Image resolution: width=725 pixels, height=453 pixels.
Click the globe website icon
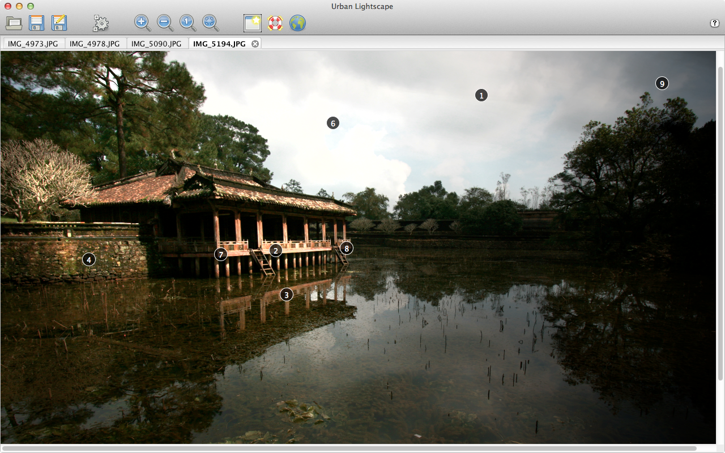click(297, 23)
